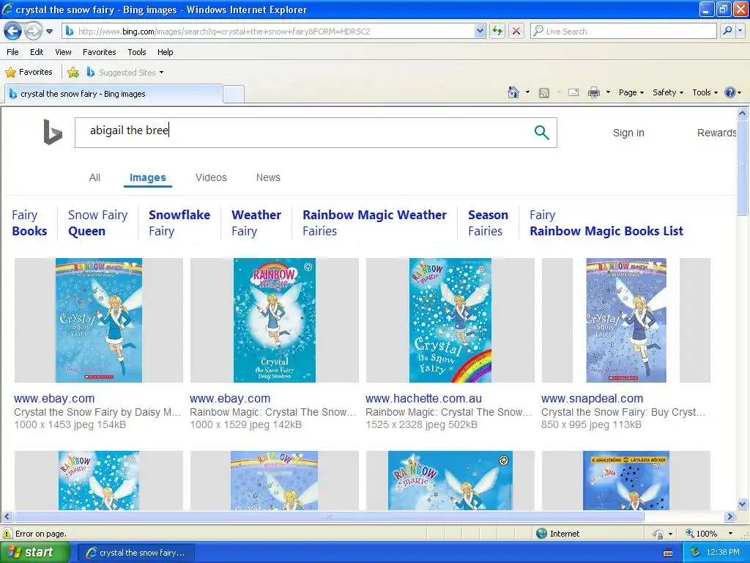
Task: Open recent pages dropdown arrow
Action: point(49,32)
